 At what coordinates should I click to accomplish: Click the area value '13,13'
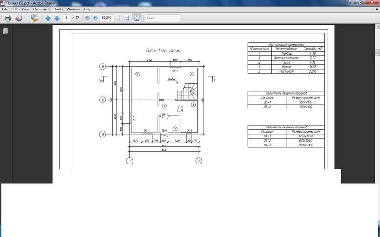[313, 67]
